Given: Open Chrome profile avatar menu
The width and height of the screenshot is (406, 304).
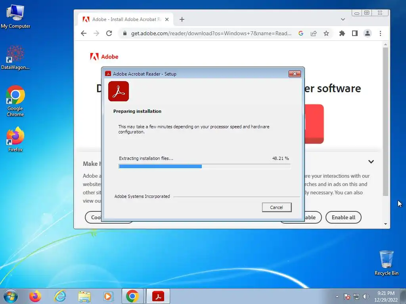Looking at the screenshot, I should pyautogui.click(x=368, y=33).
